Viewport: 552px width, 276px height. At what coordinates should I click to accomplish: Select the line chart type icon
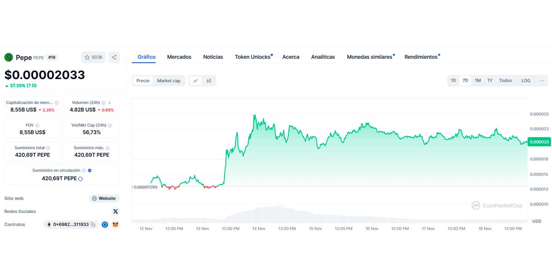coord(195,80)
